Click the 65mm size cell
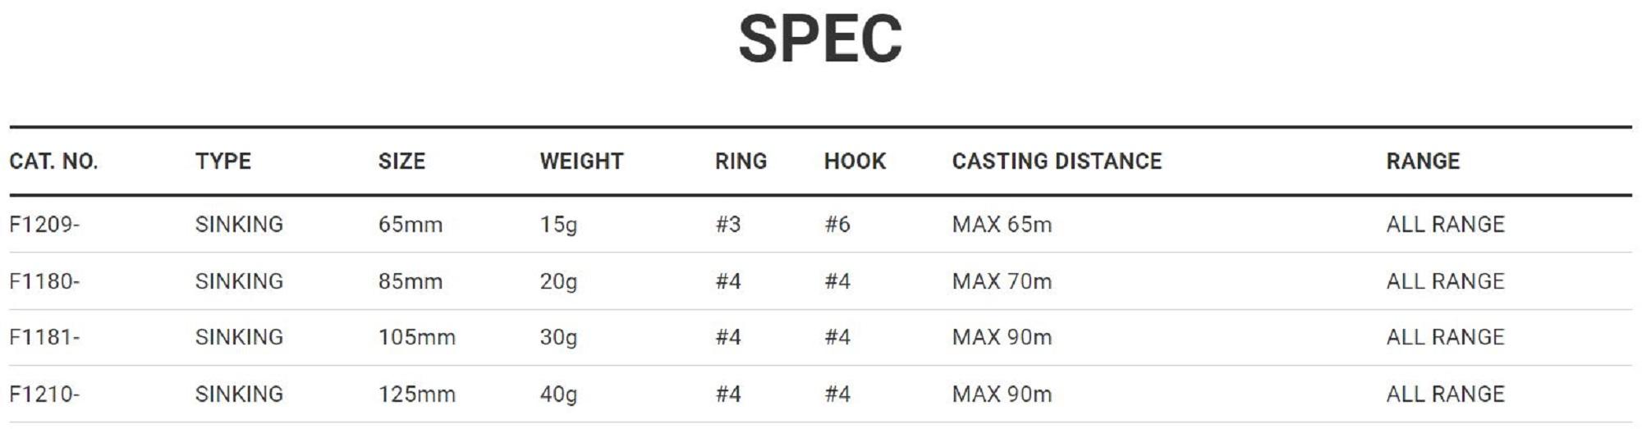1642x429 pixels. click(x=410, y=224)
